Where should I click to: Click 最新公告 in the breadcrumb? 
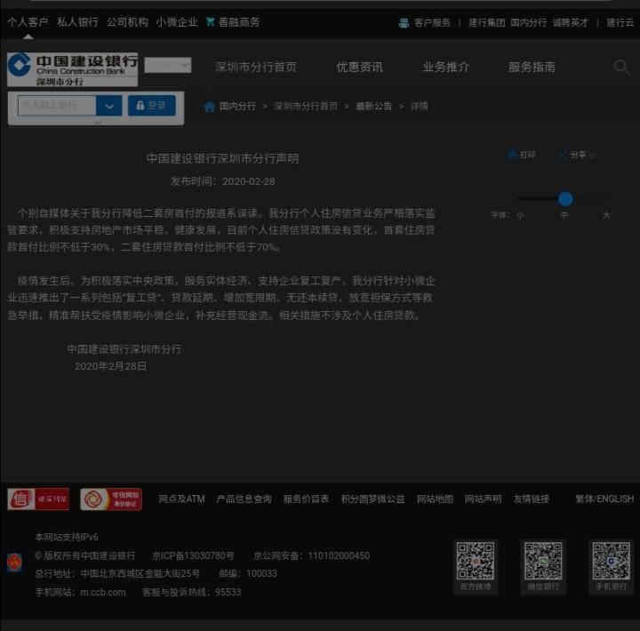[374, 107]
